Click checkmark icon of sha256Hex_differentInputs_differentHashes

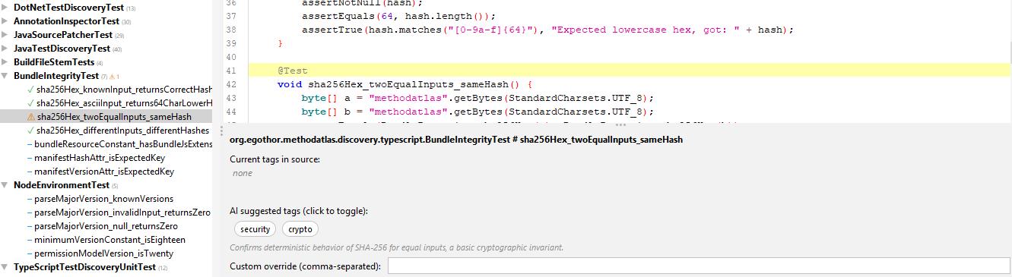pos(30,131)
